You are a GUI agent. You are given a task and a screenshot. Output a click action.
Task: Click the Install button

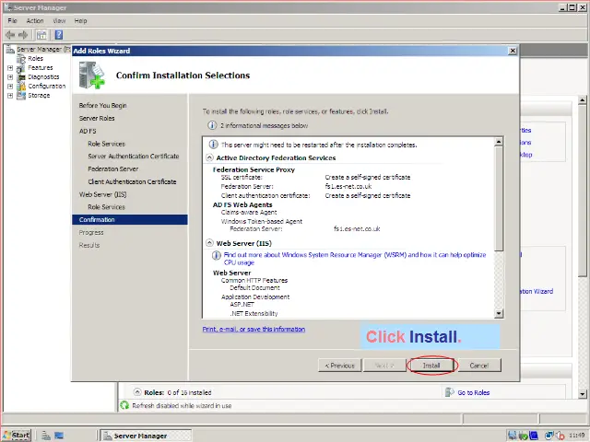(431, 366)
